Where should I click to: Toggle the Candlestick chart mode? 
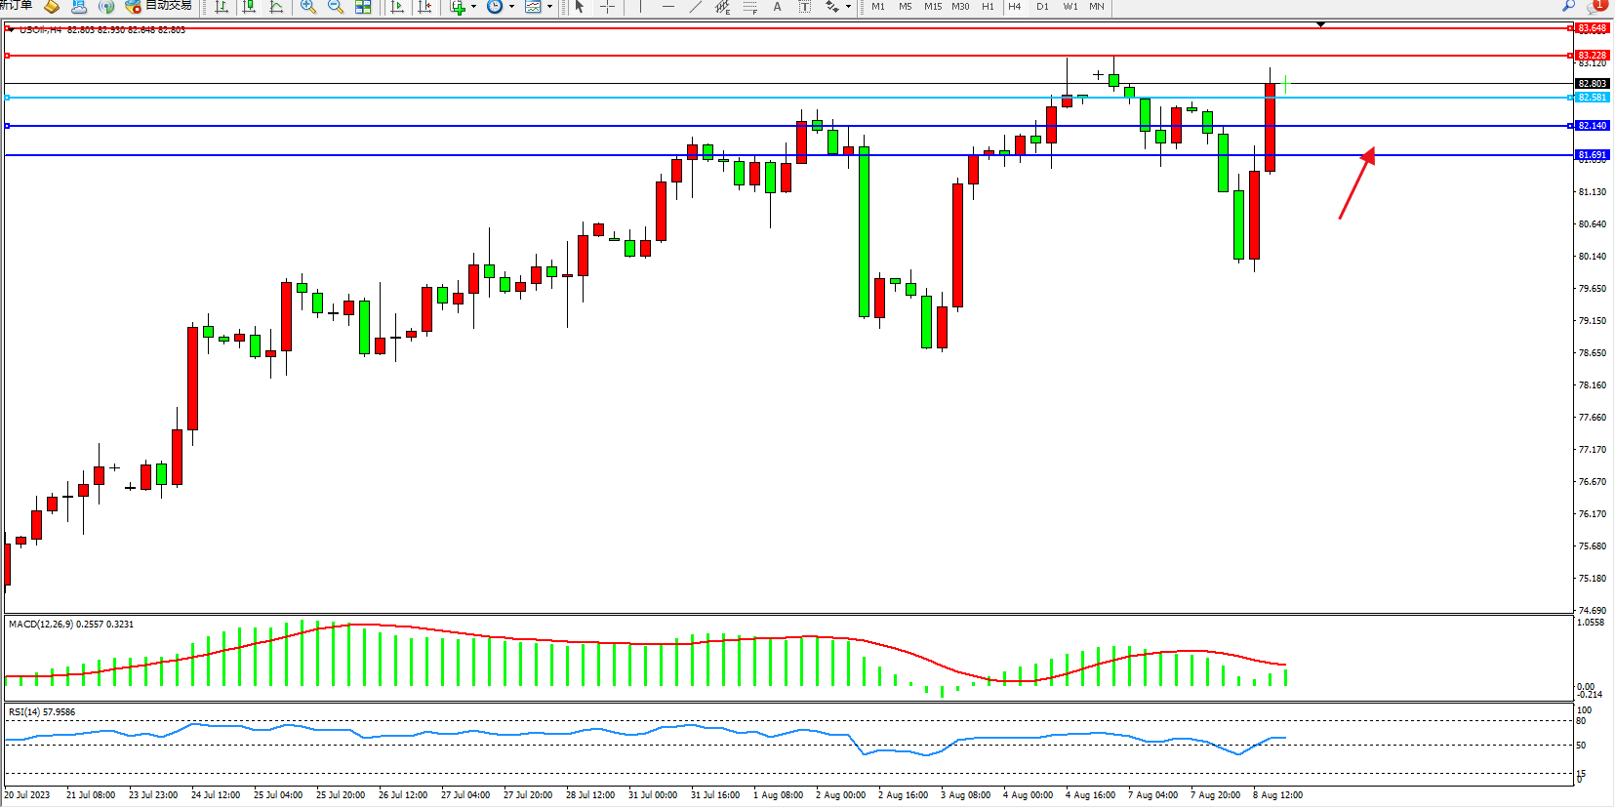tap(249, 7)
